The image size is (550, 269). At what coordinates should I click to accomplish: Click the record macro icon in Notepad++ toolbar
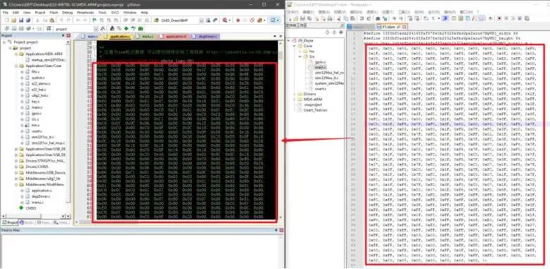(x=499, y=18)
